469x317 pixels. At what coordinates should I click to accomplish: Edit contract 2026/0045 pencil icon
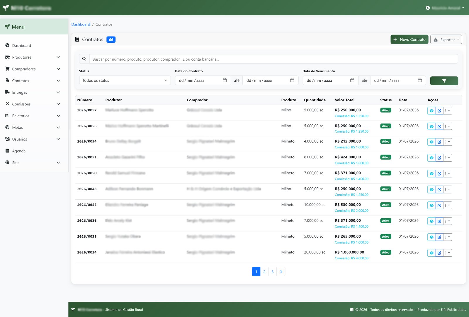(x=439, y=205)
